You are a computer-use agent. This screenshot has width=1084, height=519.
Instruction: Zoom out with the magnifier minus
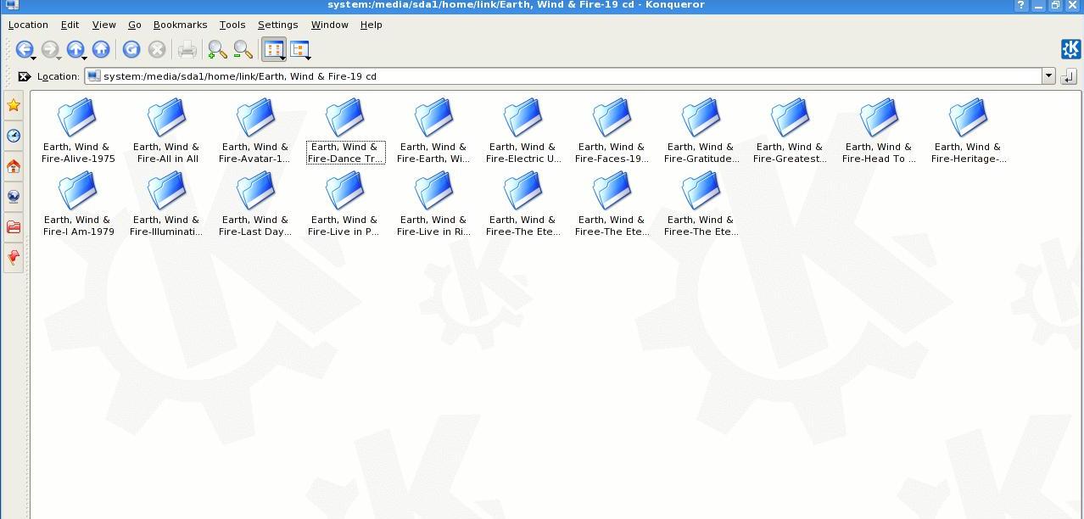[x=243, y=49]
